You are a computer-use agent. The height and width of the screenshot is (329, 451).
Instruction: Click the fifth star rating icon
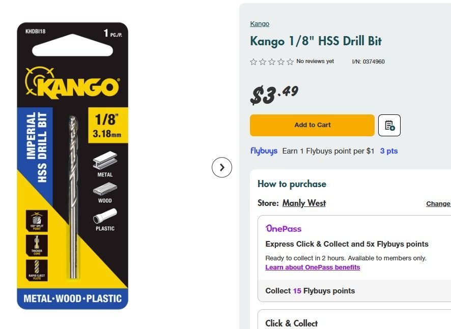(291, 62)
